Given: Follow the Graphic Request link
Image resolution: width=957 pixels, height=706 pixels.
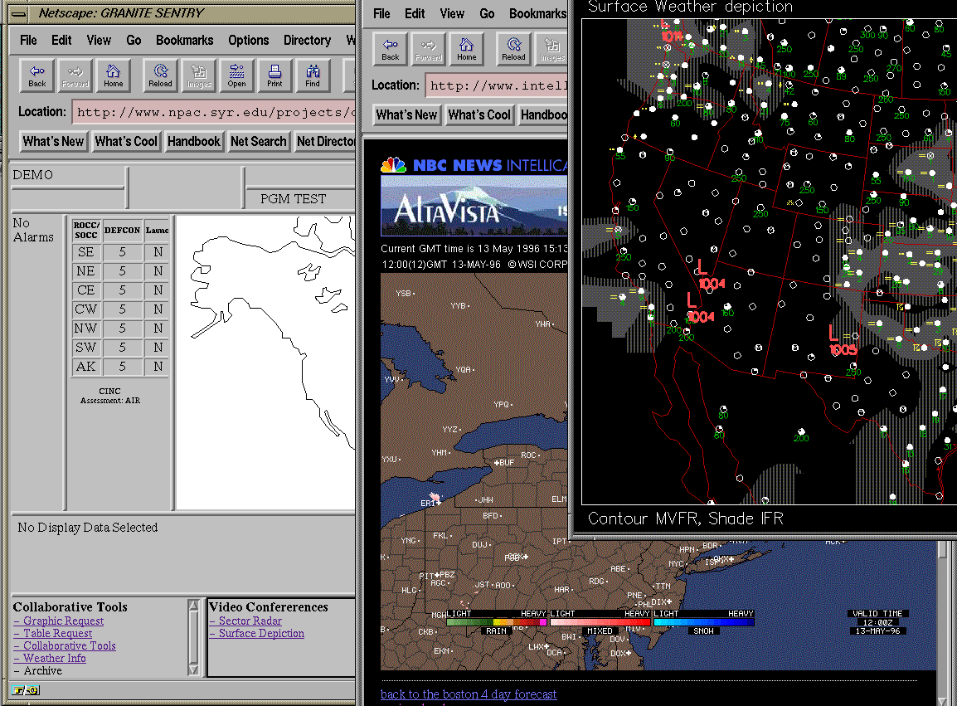Looking at the screenshot, I should tap(63, 621).
